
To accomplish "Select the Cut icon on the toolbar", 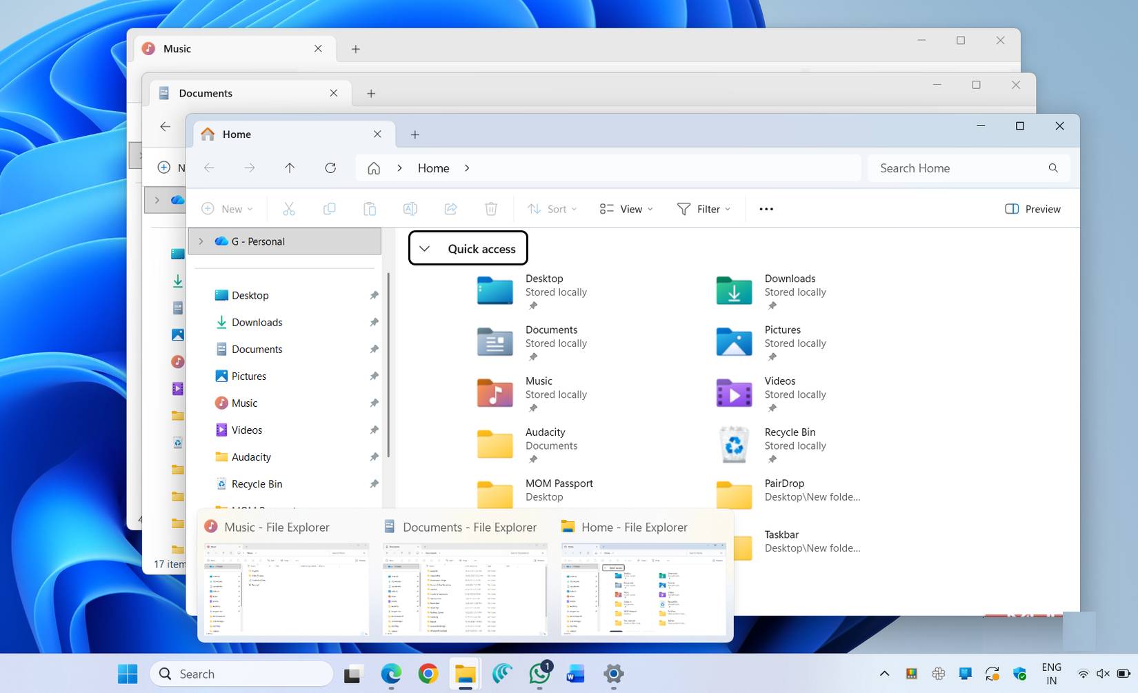I will (289, 208).
